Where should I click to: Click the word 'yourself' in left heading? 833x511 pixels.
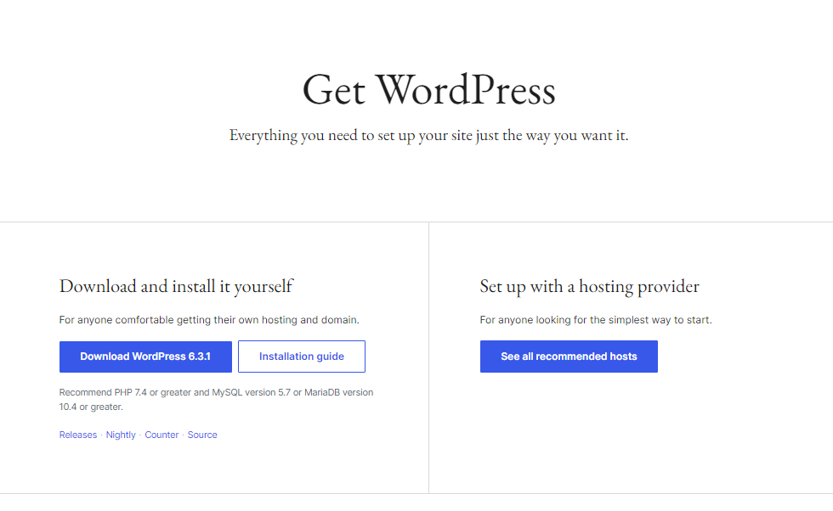pyautogui.click(x=263, y=287)
